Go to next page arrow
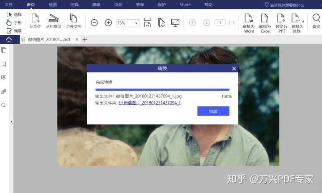This screenshot has height=193, width=322. pos(207,22)
